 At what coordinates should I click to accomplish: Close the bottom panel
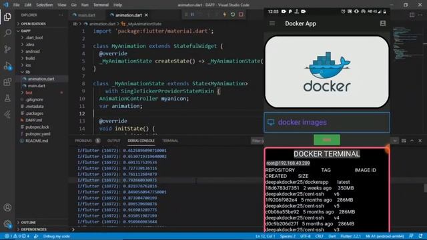[x=420, y=141]
